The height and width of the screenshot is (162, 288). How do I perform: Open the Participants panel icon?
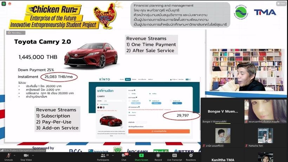(x=103, y=156)
